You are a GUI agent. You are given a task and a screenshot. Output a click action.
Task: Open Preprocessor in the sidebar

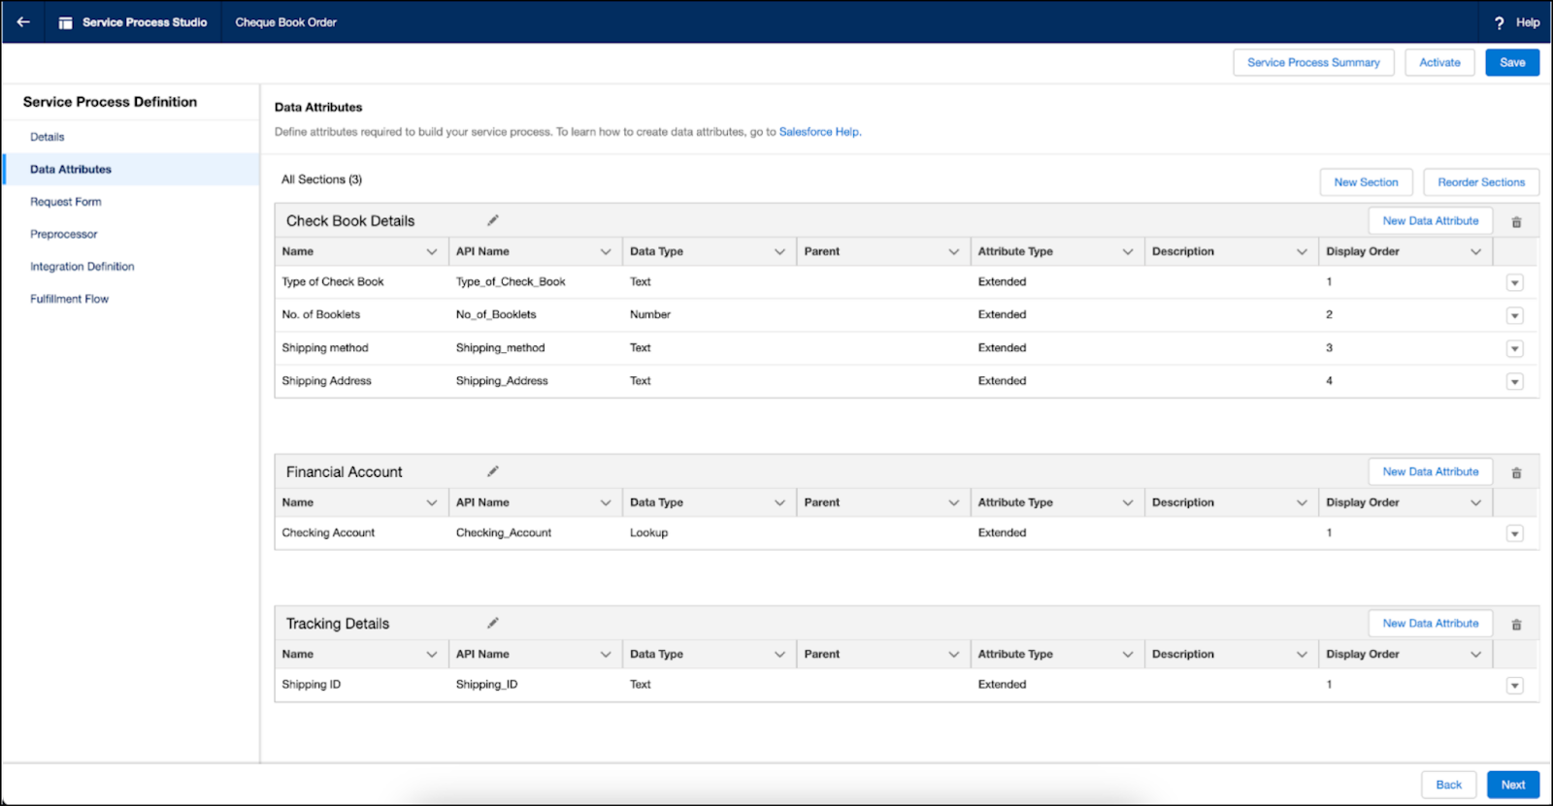pyautogui.click(x=63, y=234)
